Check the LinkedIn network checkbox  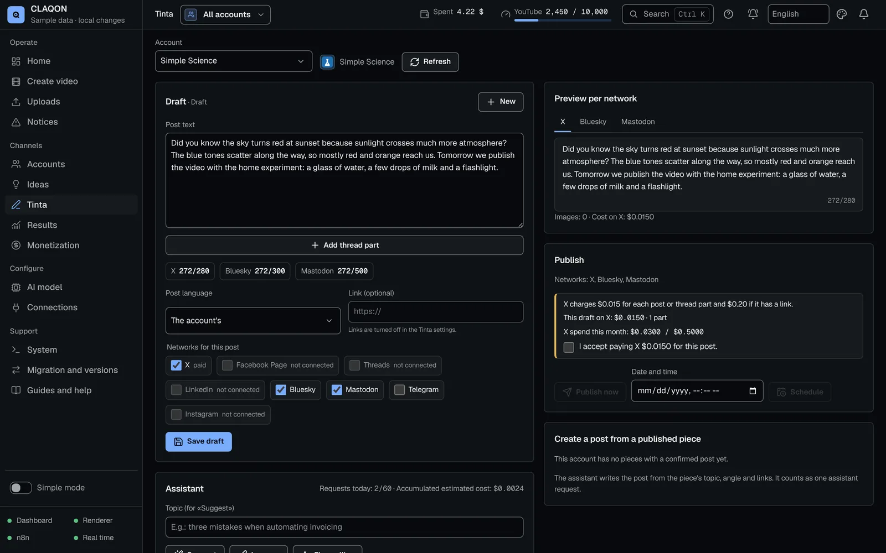pos(176,390)
